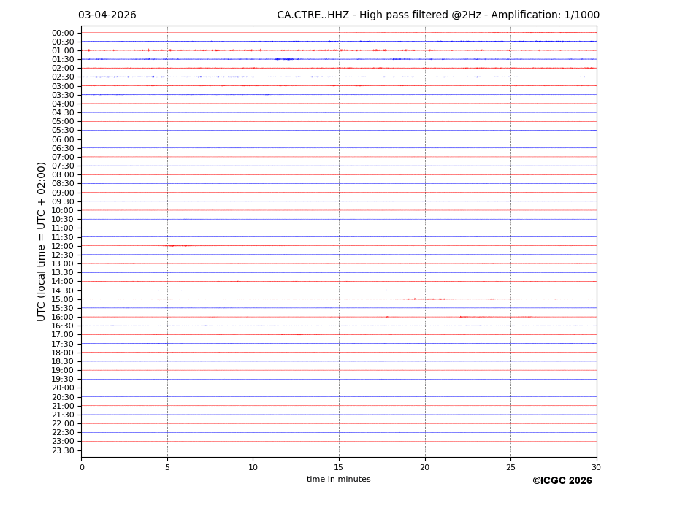Viewport: 677px width, 508px height.
Task: Click the red seismic burst on 12:00 trace
Action: [x=176, y=246]
